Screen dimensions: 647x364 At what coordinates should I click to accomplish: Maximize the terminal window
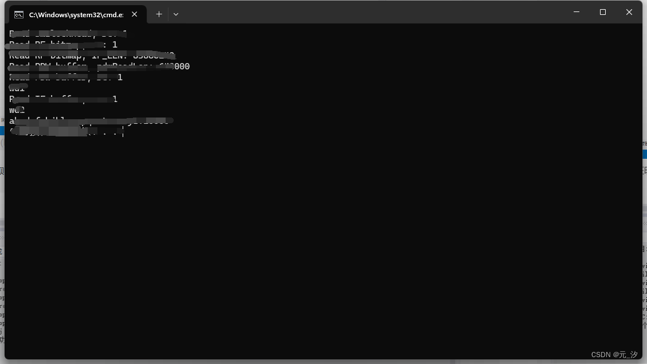[x=603, y=12]
